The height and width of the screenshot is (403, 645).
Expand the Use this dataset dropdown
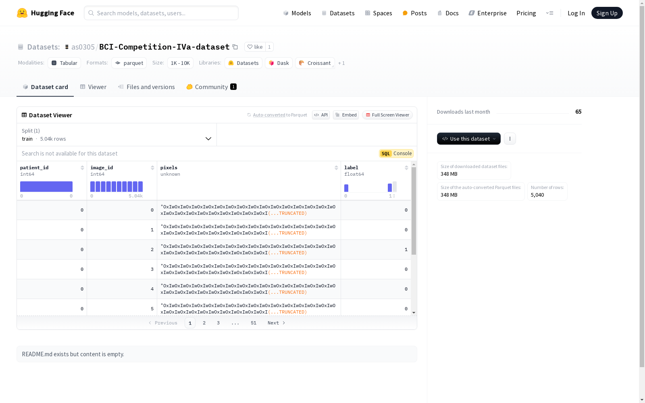click(469, 139)
